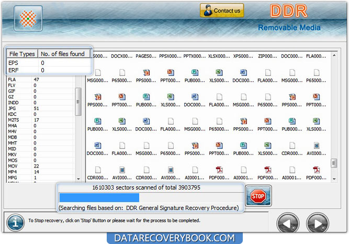This screenshot has height=244, width=349.
Task: Select the DOCX00... recovered file
Action: 122,56
